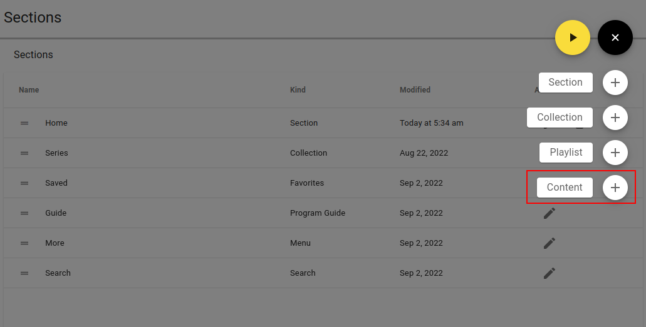Image resolution: width=646 pixels, height=327 pixels.
Task: Click the yellow play preview button
Action: tap(572, 38)
